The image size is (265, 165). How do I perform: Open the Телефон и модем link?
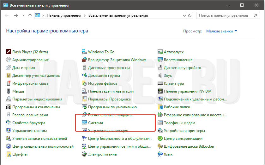pos(179,123)
